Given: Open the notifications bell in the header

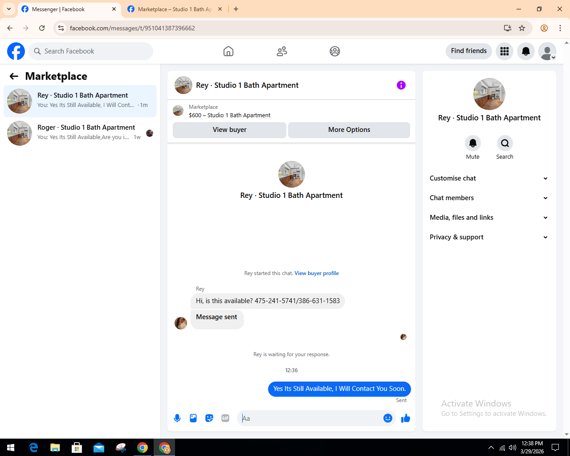Looking at the screenshot, I should [526, 51].
